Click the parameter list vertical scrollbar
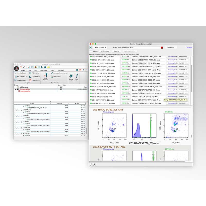Screen dimensions: 206x206 point(192,78)
